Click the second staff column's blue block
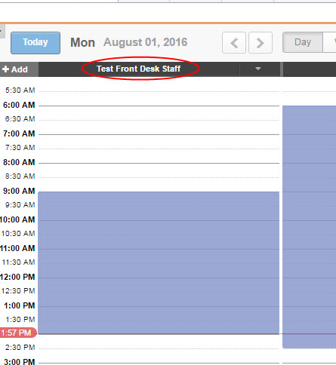This screenshot has width=336, height=365. (x=310, y=227)
